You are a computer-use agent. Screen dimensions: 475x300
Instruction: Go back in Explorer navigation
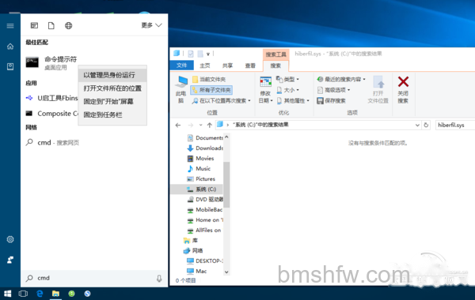tap(178, 125)
